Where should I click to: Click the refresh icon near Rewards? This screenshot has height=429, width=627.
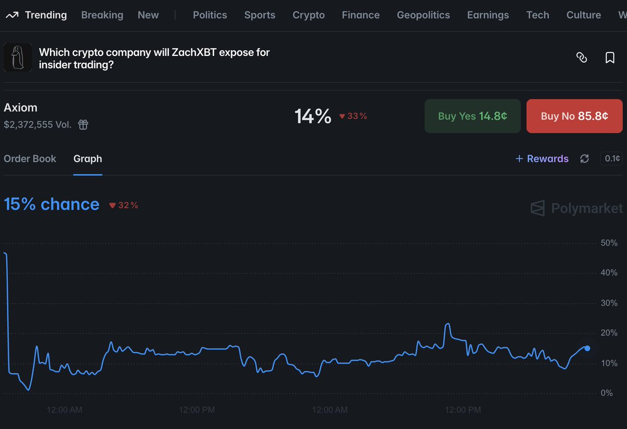[585, 158]
